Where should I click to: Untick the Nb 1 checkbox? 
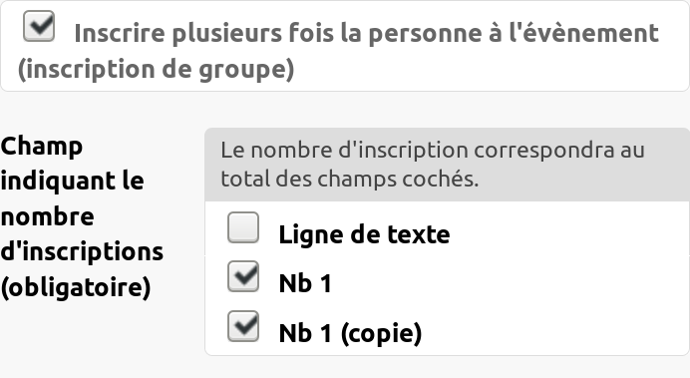243,277
